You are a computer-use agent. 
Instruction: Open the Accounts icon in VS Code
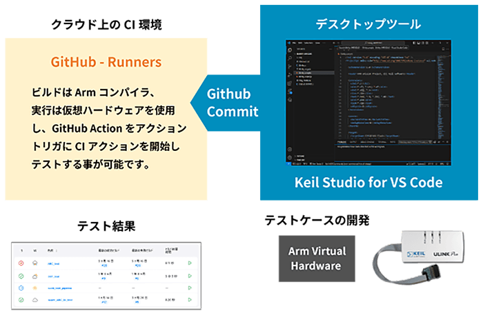click(x=290, y=149)
